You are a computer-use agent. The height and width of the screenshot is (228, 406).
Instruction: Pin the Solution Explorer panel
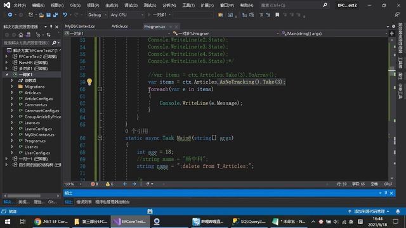tap(51, 27)
